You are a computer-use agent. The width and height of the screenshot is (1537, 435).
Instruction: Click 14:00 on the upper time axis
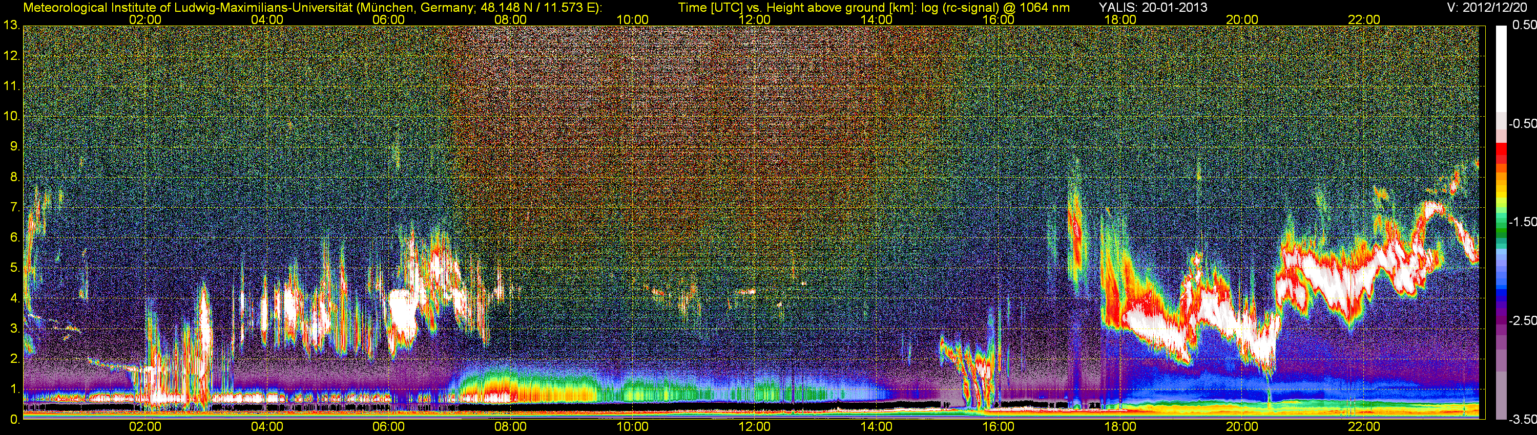(x=877, y=19)
